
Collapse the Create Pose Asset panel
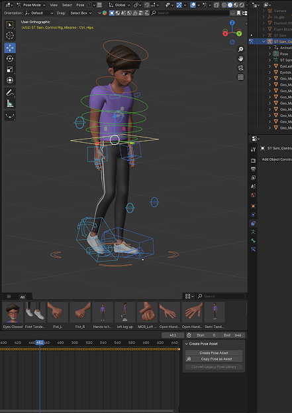click(187, 344)
